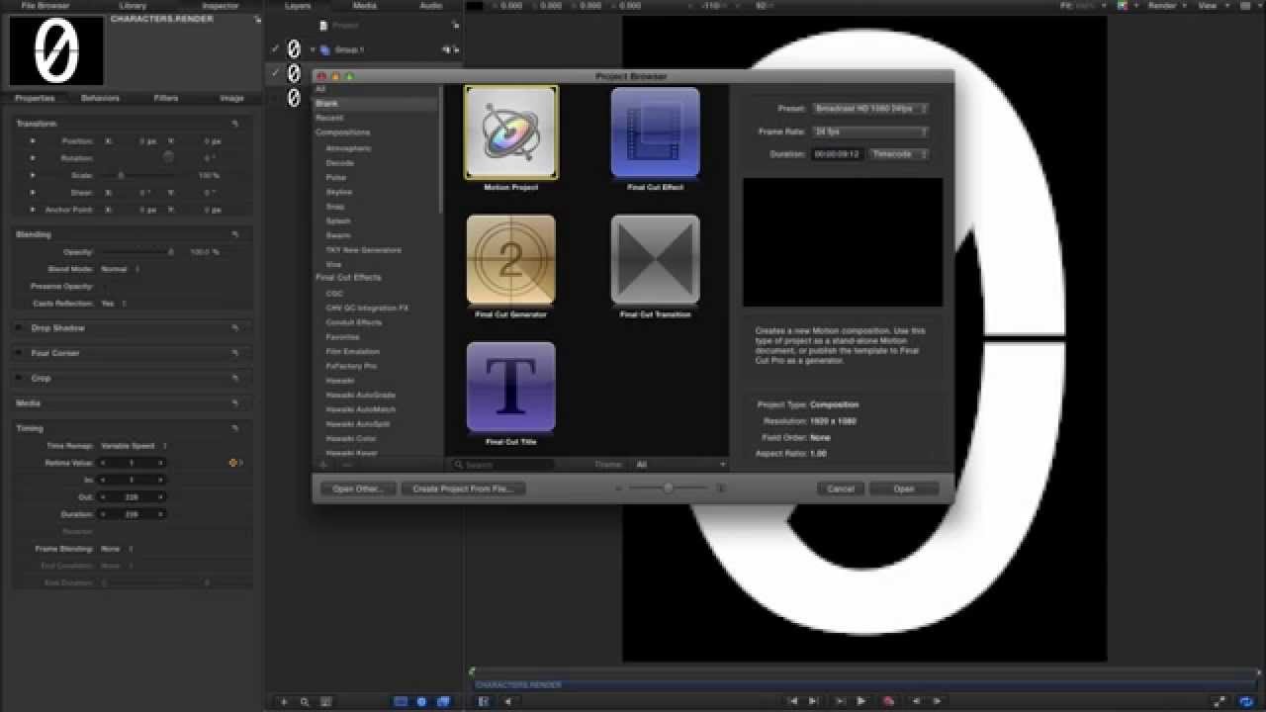This screenshot has width=1266, height=712.
Task: Click the play button in transport controls
Action: pyautogui.click(x=861, y=701)
